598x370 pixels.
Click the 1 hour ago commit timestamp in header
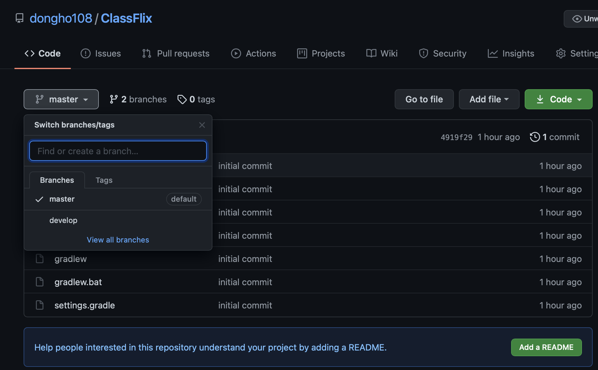point(499,137)
